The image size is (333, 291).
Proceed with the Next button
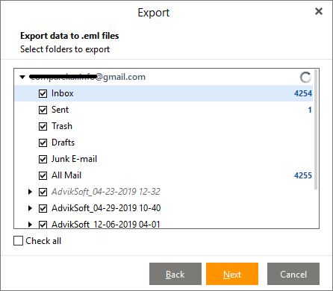tap(232, 274)
